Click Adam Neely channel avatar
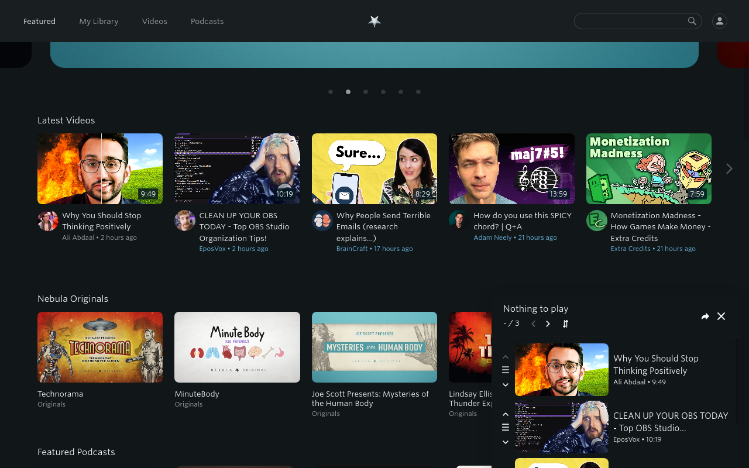This screenshot has width=749, height=468. pos(459,221)
